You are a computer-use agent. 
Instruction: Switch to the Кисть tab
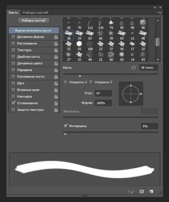[x=13, y=12]
